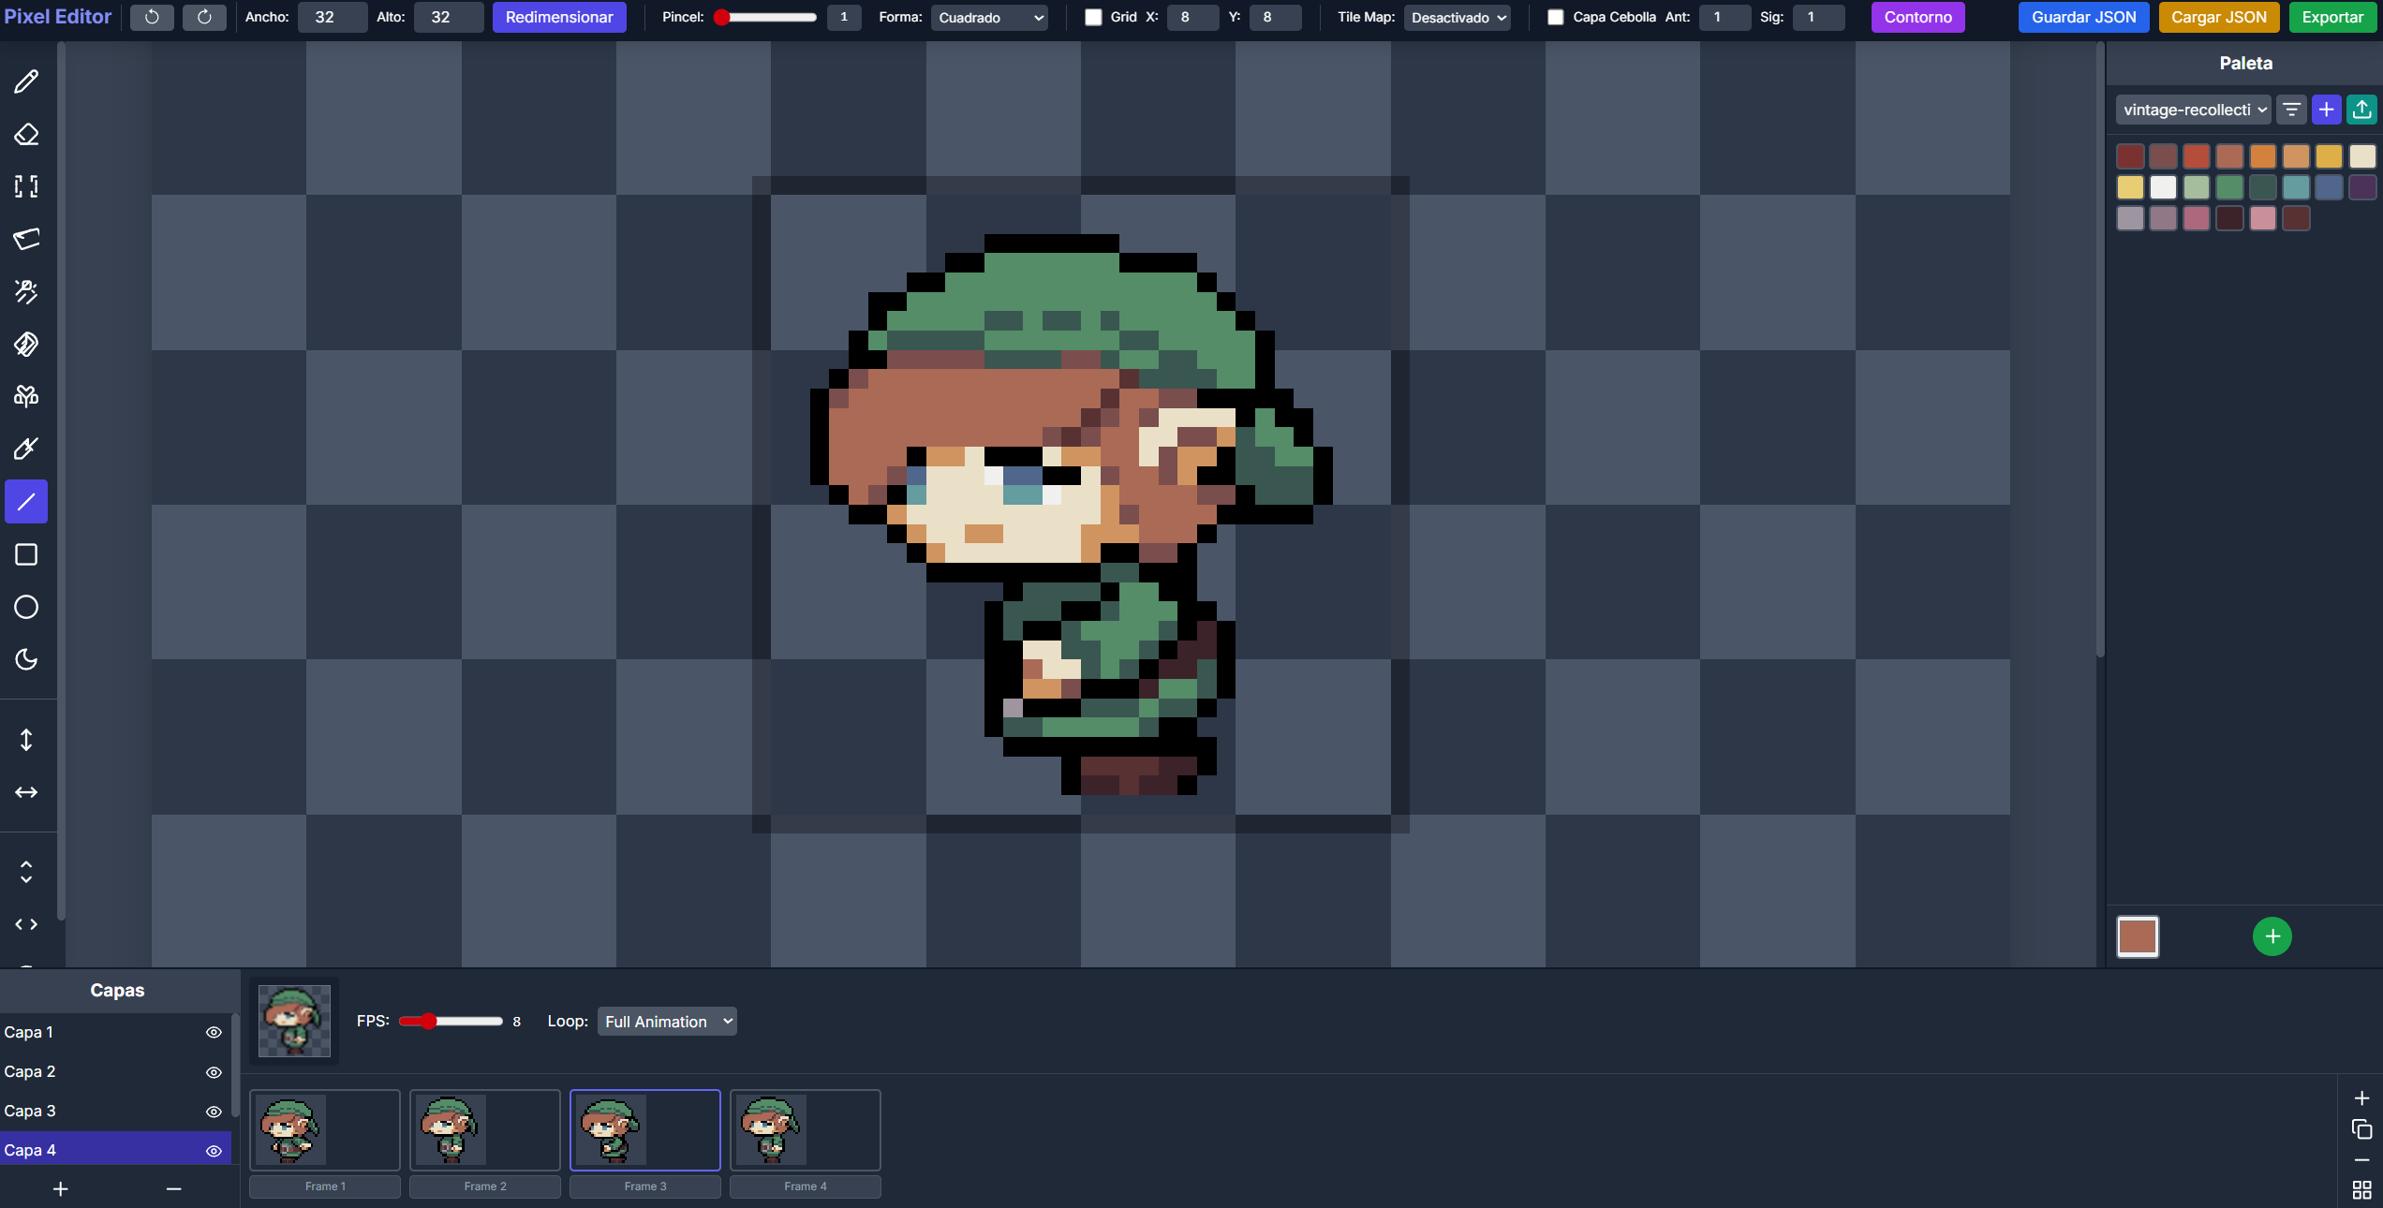
Task: Open the Loop animation mode dropdown
Action: [667, 1022]
